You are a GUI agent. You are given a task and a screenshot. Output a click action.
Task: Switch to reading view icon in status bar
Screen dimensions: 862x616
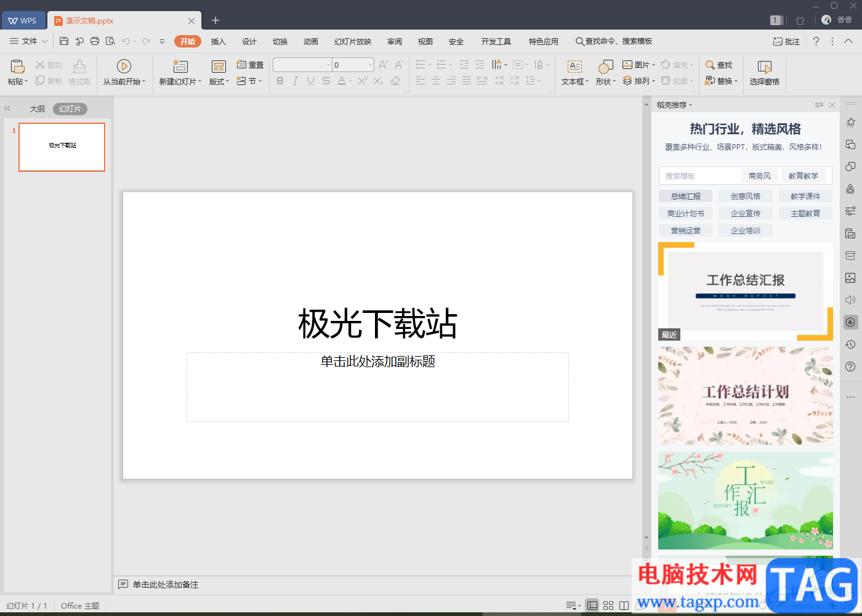point(624,606)
